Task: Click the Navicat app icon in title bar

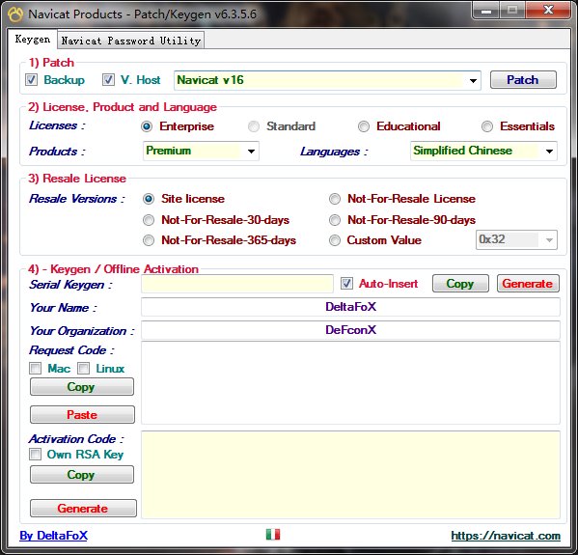Action: point(15,14)
